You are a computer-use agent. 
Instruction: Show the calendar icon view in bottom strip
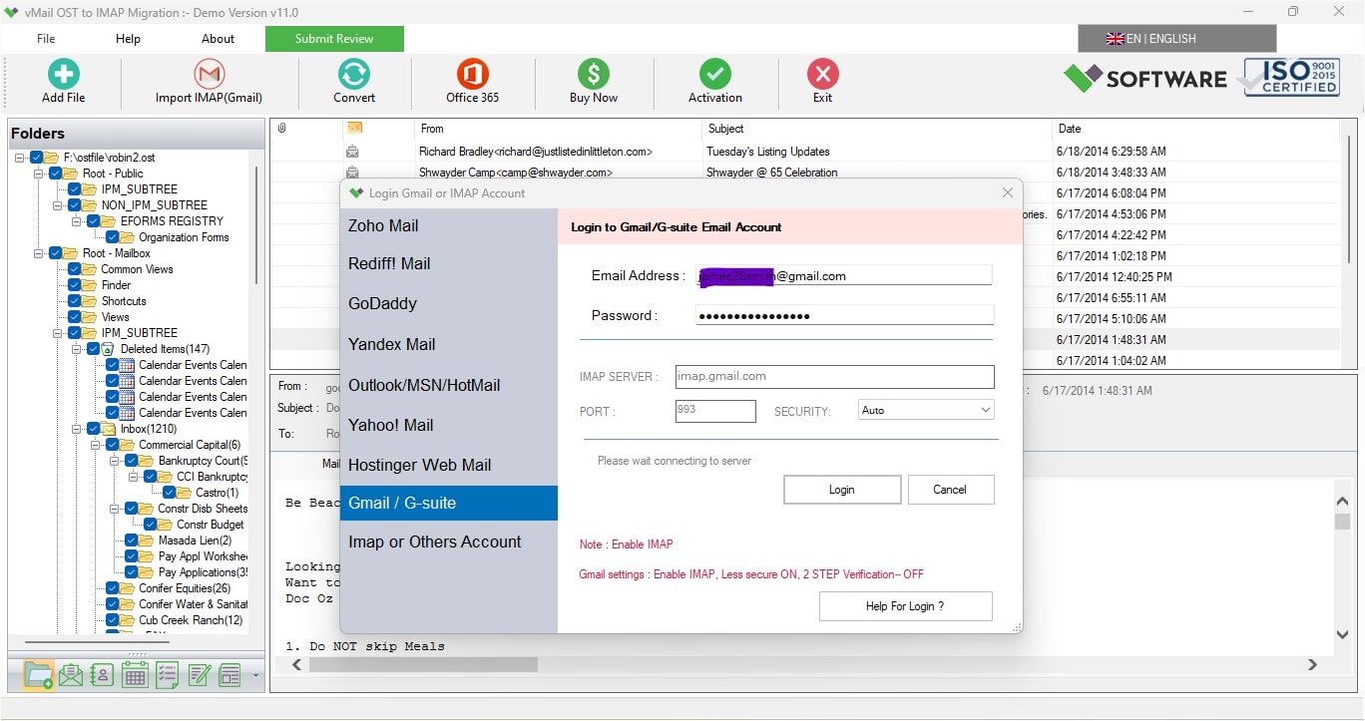(135, 675)
